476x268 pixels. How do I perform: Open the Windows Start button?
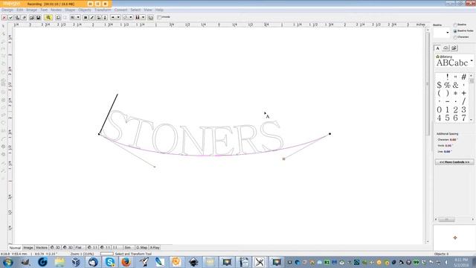(x=8, y=262)
